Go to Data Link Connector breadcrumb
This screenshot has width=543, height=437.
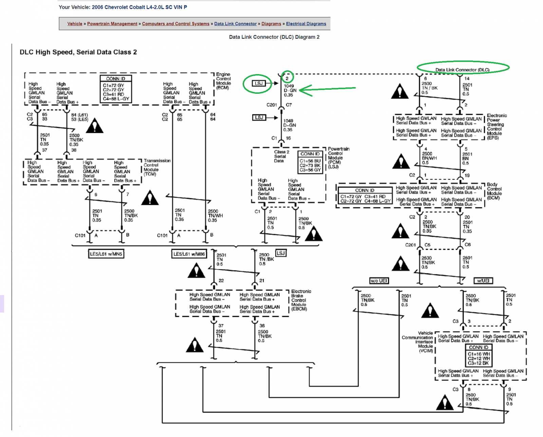click(x=235, y=24)
